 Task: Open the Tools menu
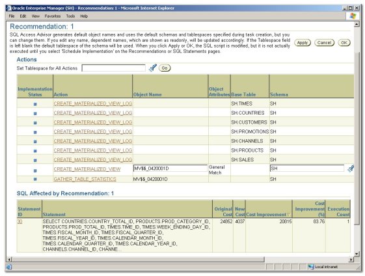tap(70, 16)
